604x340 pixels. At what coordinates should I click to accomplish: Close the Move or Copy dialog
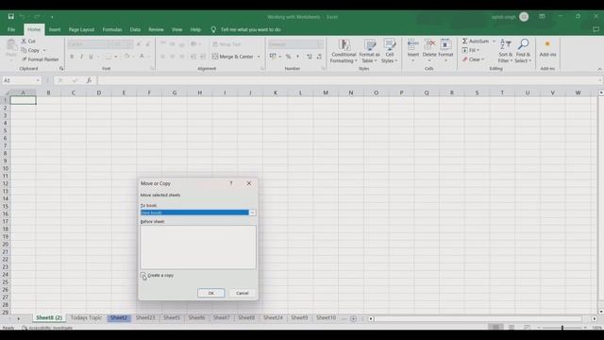249,183
